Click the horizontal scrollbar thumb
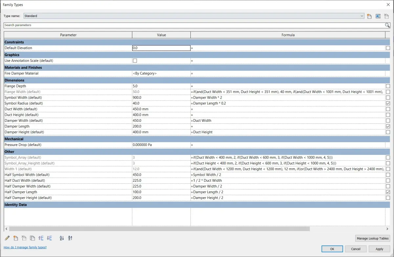This screenshot has height=257, width=394. pos(159,229)
